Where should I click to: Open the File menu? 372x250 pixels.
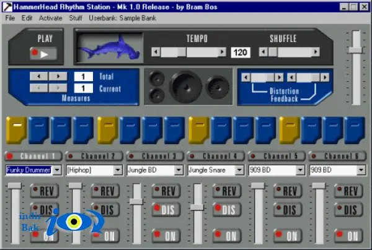(x=10, y=18)
